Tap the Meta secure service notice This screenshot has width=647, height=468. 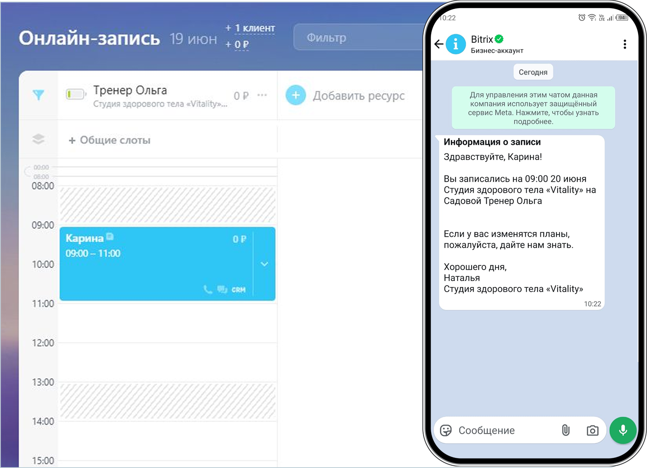click(x=533, y=108)
